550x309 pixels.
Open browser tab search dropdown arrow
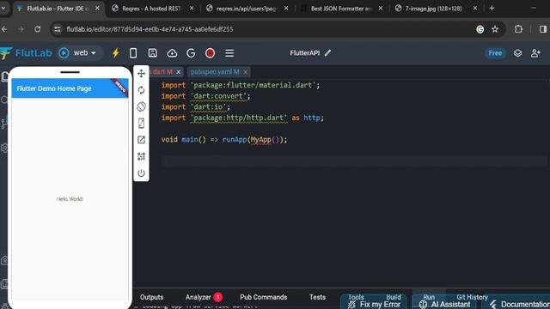(3, 8)
